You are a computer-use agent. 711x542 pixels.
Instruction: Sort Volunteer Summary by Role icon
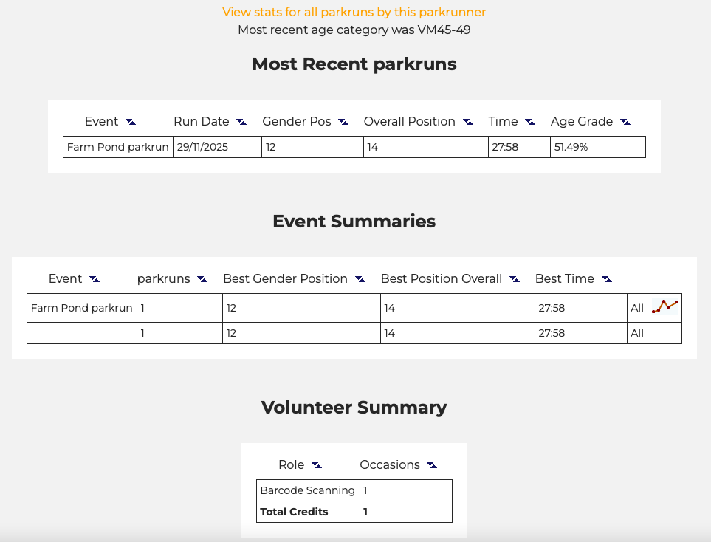click(317, 465)
